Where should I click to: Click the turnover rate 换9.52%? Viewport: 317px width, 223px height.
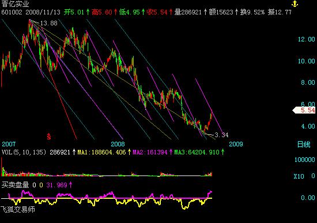pyautogui.click(x=252, y=12)
